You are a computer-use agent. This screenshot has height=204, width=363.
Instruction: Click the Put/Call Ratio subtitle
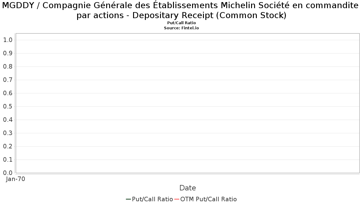(x=181, y=23)
